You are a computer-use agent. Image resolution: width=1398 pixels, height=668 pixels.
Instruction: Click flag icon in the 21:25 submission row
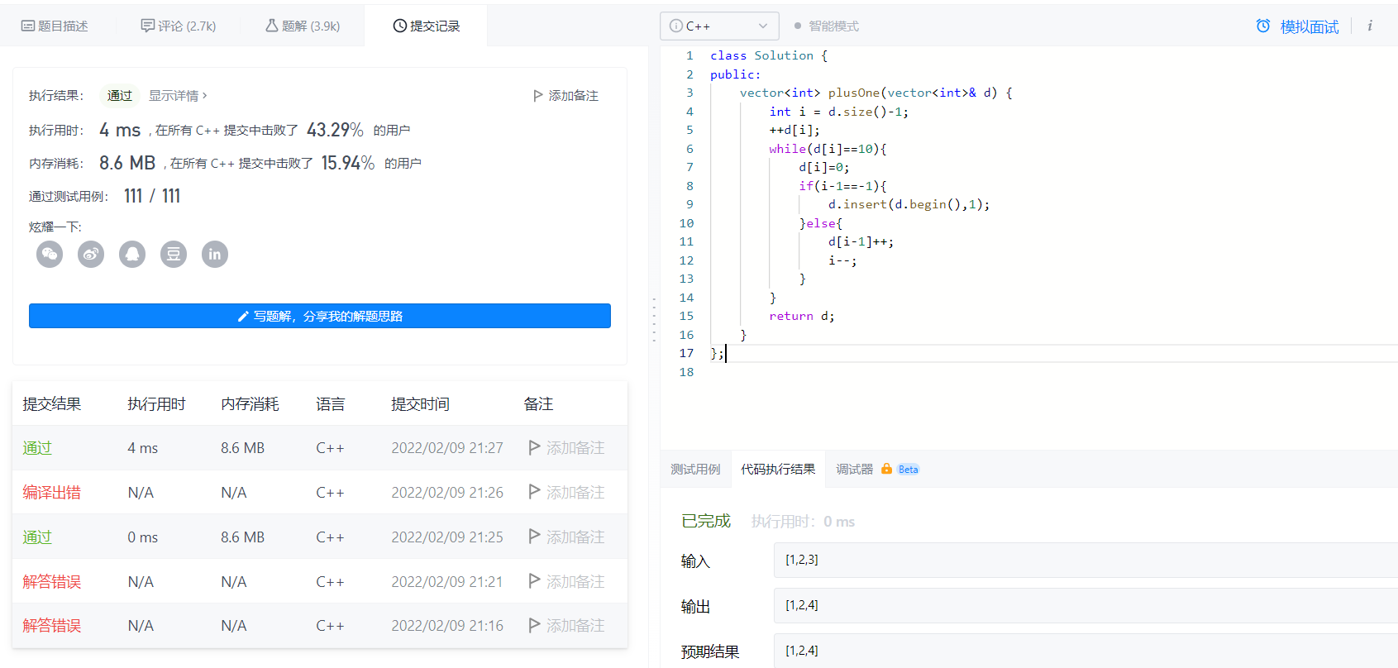[x=535, y=537]
